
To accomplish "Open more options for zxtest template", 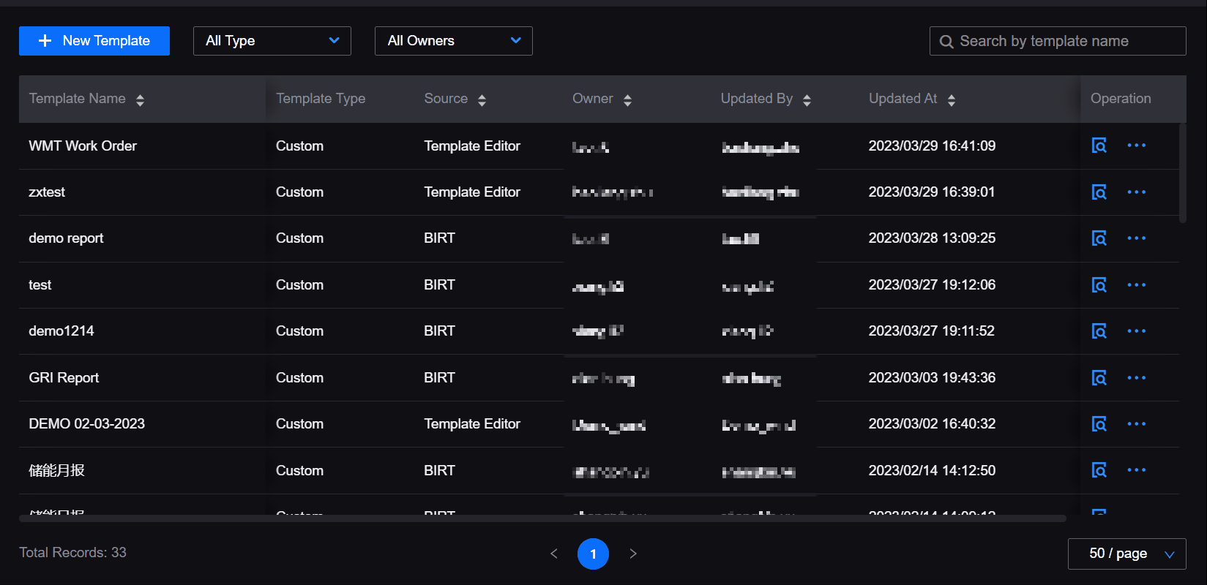I will [1136, 192].
